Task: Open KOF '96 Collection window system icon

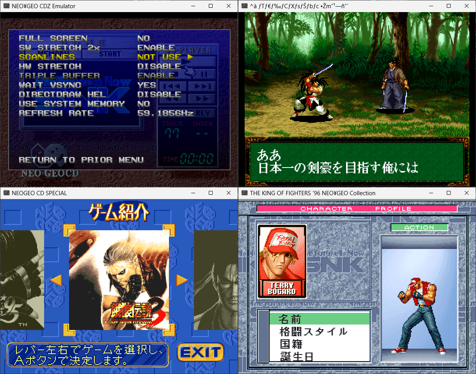Action: tap(244, 193)
